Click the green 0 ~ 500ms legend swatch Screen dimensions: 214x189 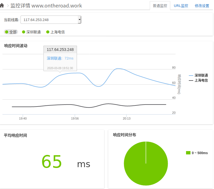click(188, 153)
